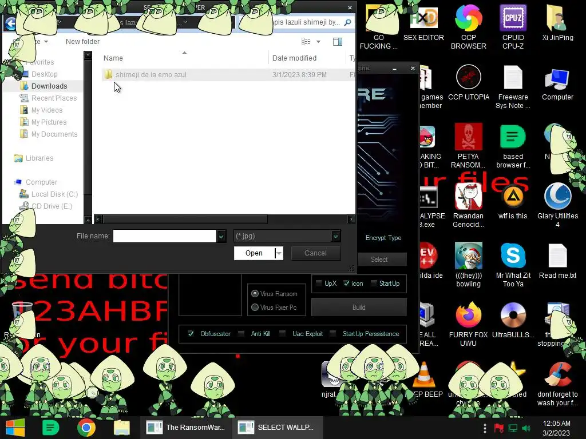
Task: Click the red flag tray icon
Action: (499, 428)
